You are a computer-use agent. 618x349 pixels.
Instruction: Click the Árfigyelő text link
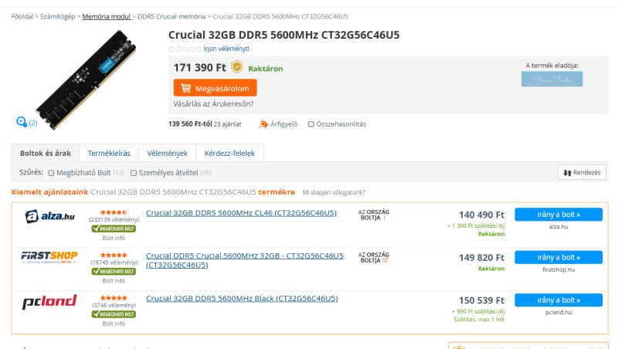[284, 124]
